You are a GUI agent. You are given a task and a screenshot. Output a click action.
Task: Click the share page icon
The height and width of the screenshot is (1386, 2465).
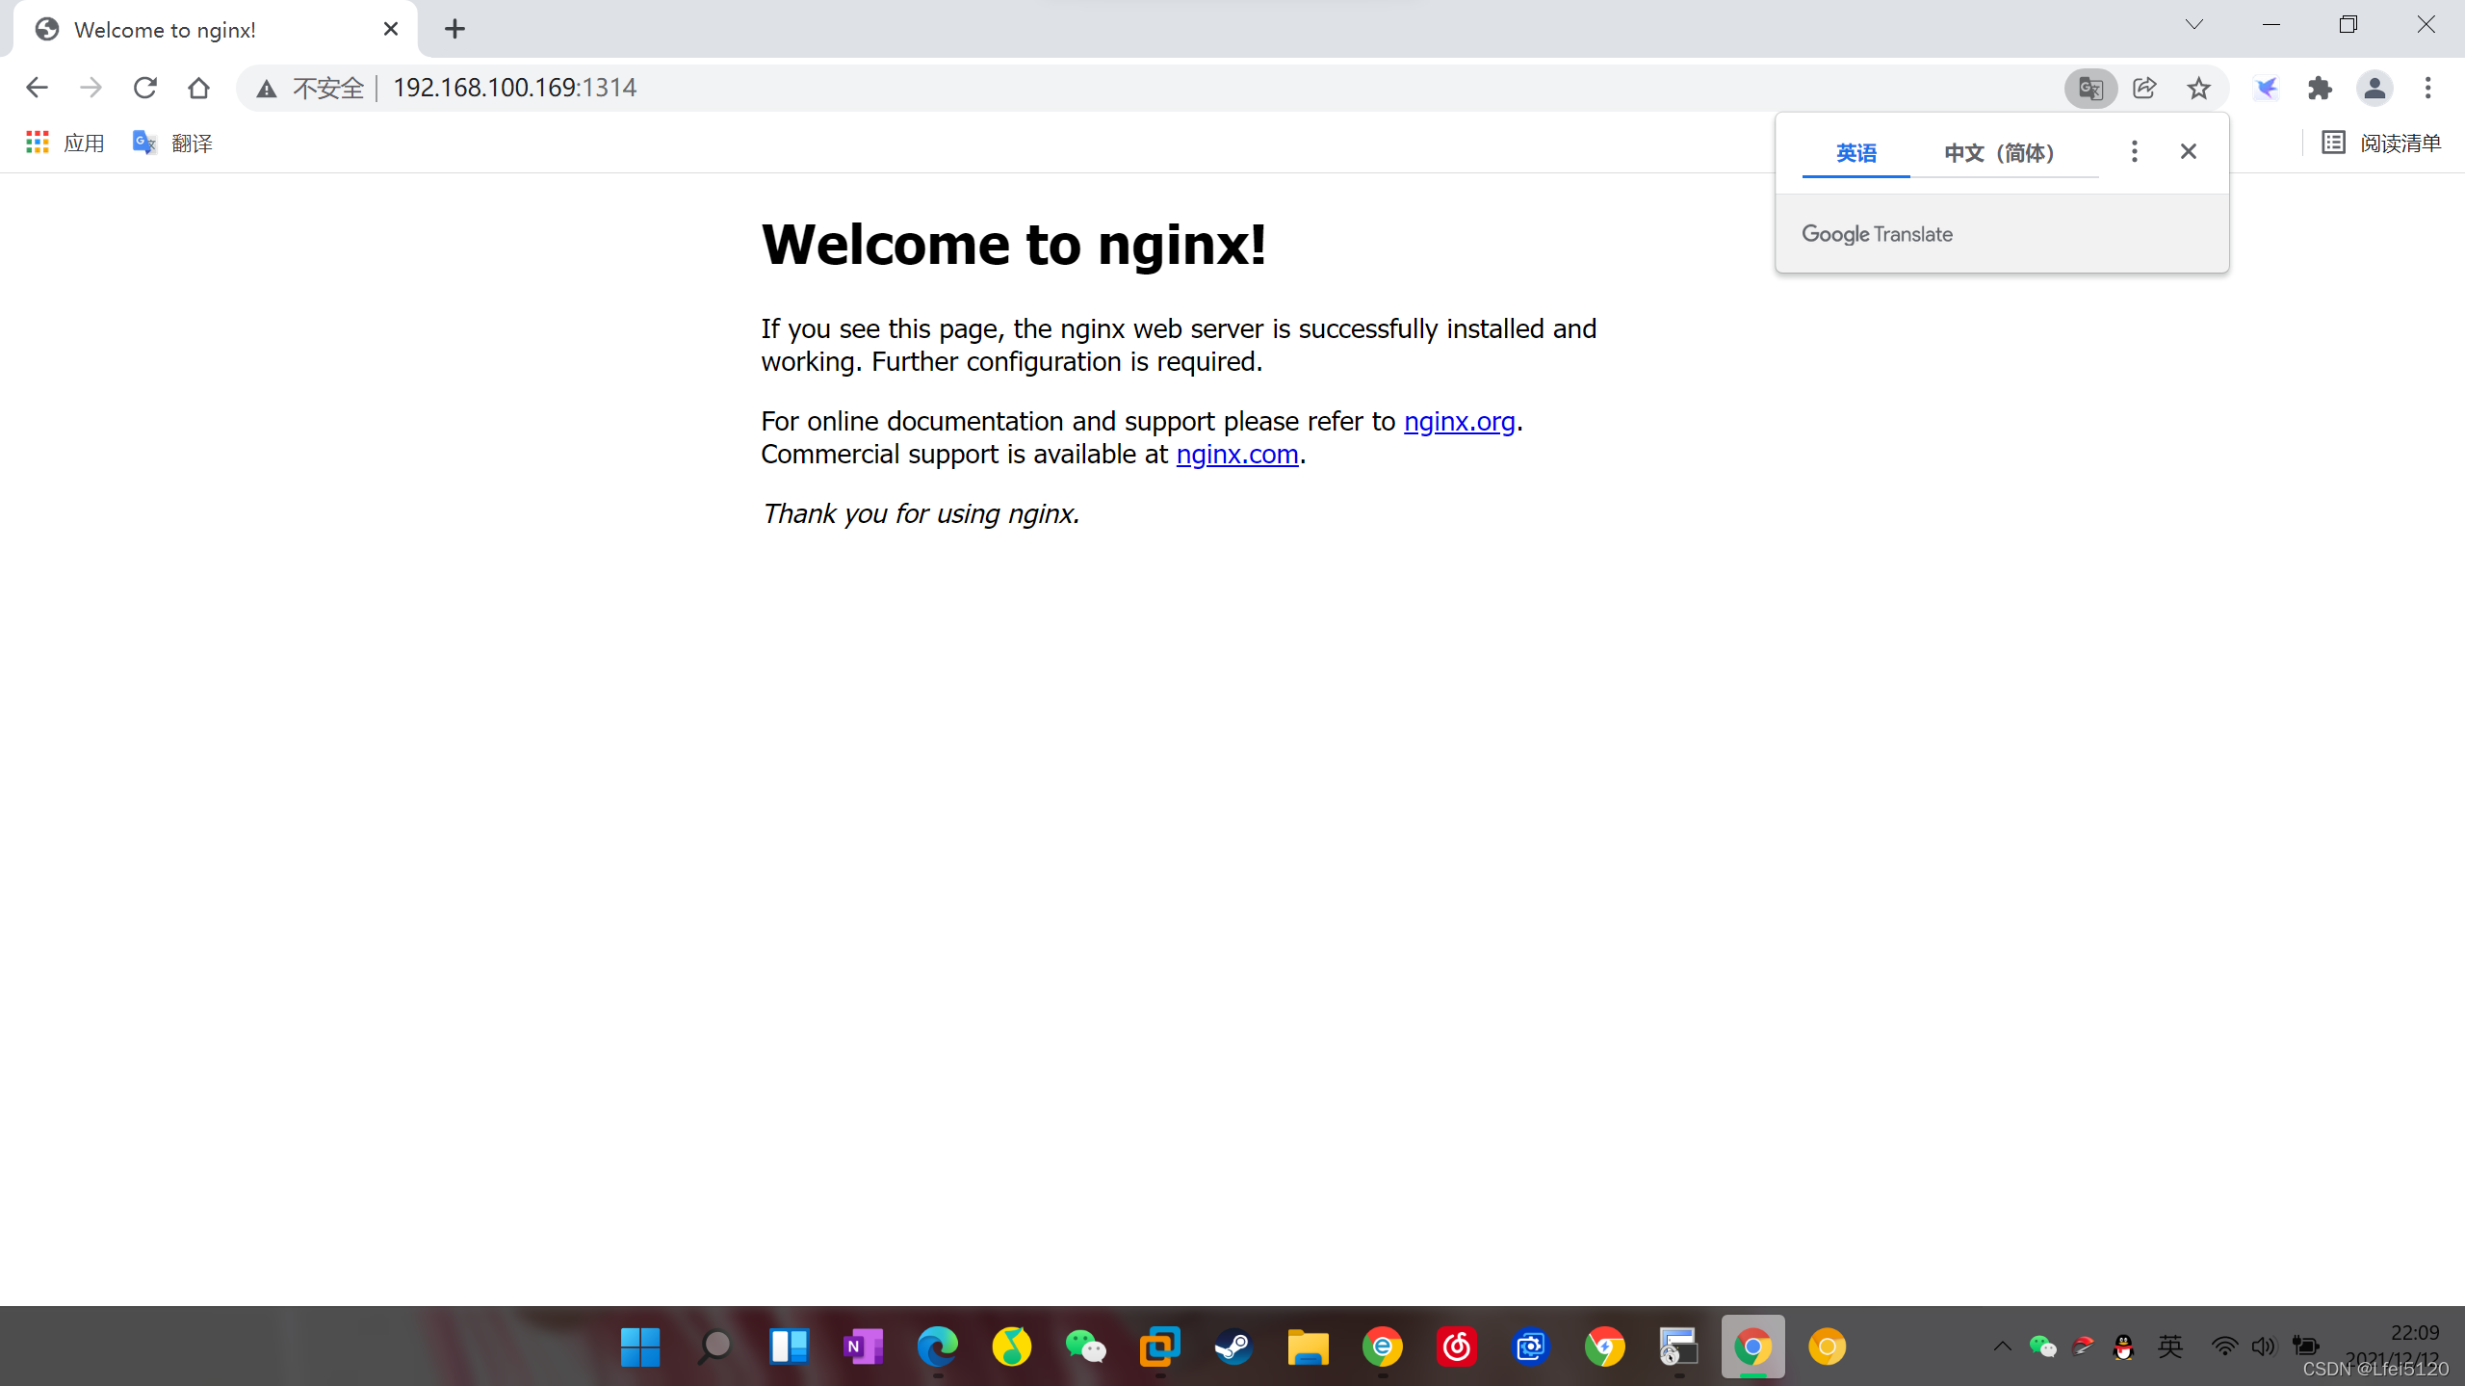tap(2144, 88)
